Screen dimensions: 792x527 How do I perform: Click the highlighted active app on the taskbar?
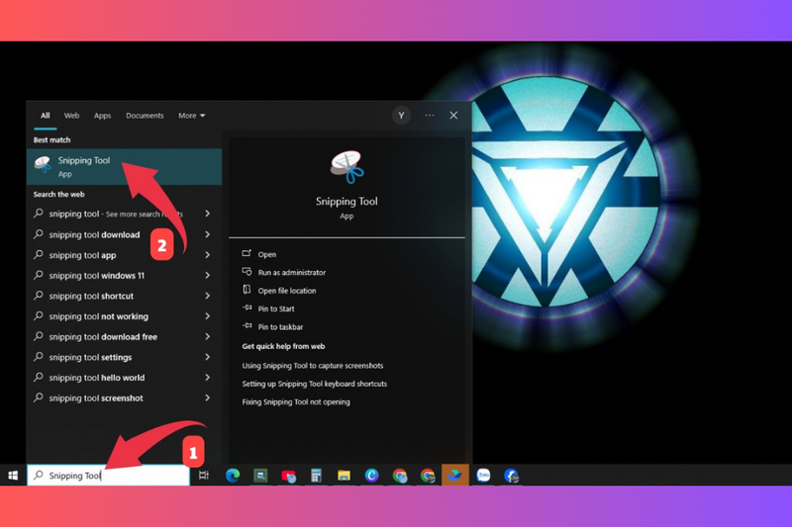[455, 475]
